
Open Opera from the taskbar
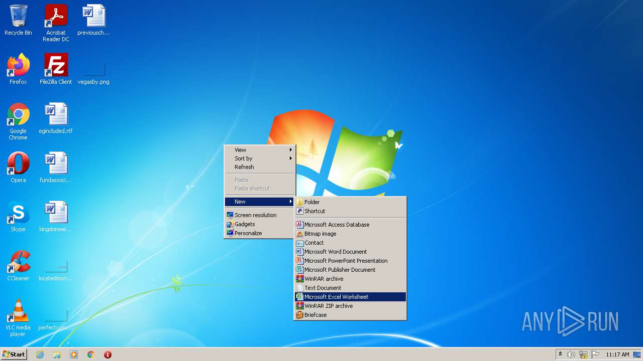point(108,354)
